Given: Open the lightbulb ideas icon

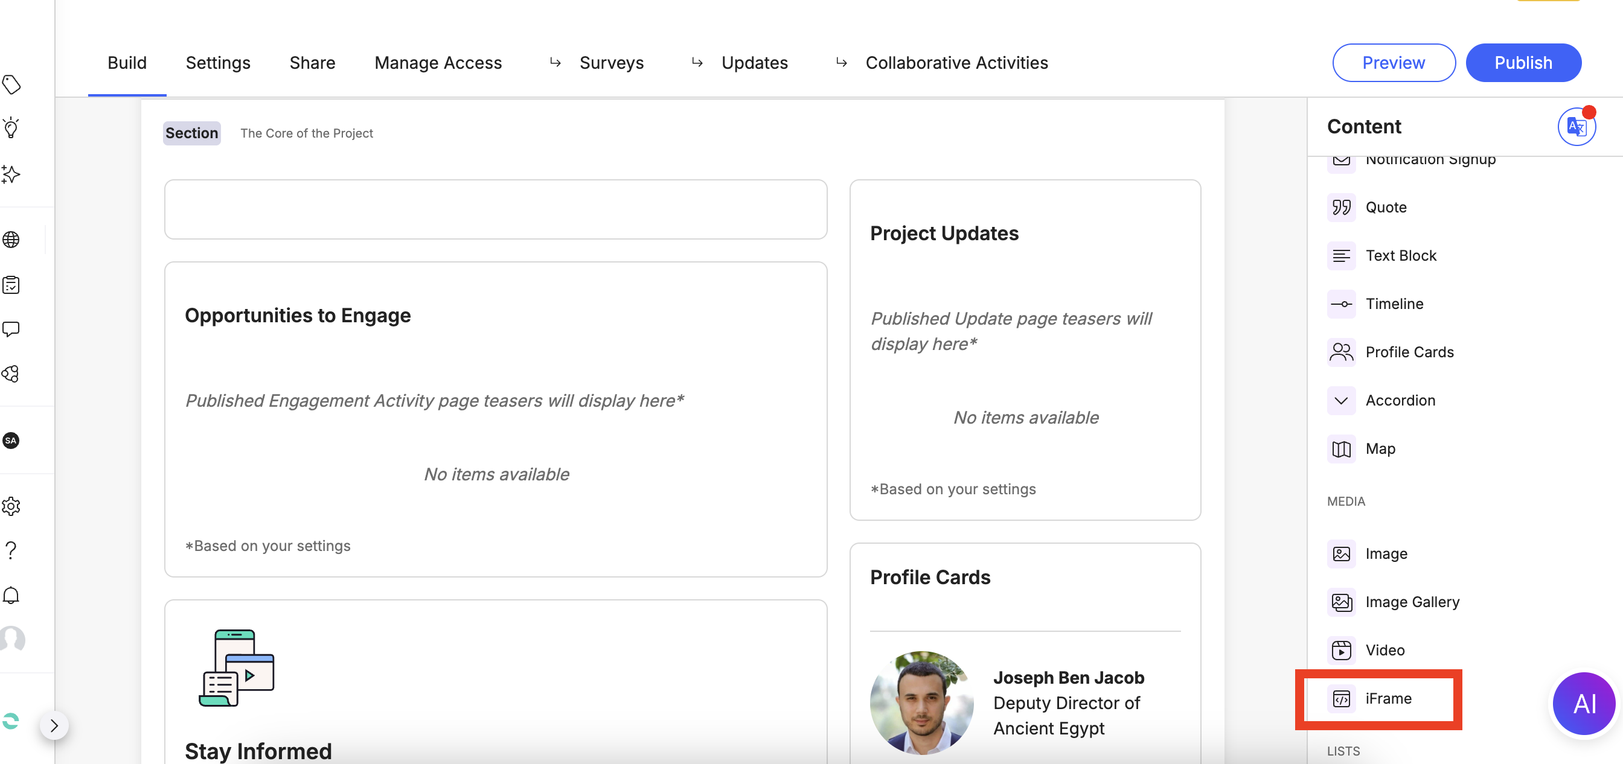Looking at the screenshot, I should (x=11, y=129).
